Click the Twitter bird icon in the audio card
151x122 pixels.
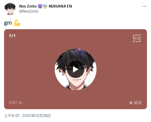click(x=131, y=103)
